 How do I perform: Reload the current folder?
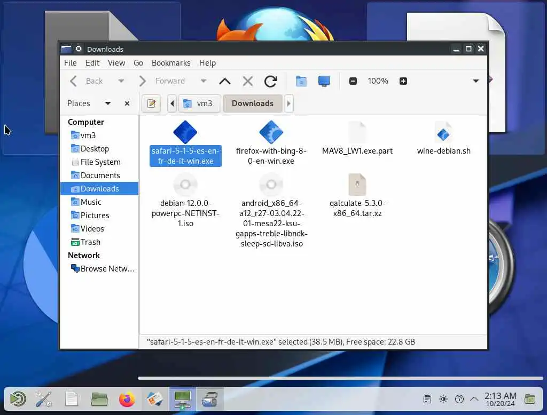(271, 81)
